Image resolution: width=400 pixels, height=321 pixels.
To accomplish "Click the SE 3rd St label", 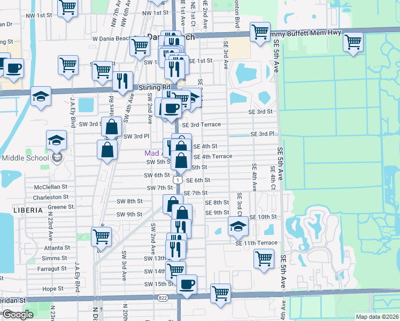I will [260, 112].
